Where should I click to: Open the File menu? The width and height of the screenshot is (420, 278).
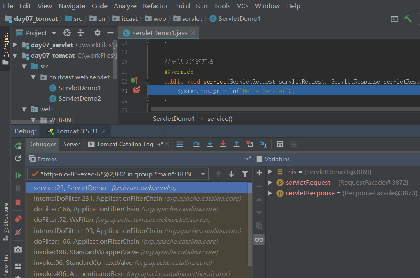8,6
